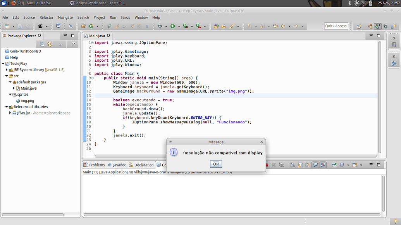This screenshot has height=225, width=401.
Task: Click the Quick Access search field
Action: click(336, 26)
